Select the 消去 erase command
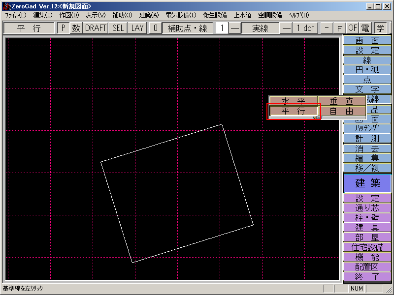Viewport: 394px width, 295px height. (x=367, y=148)
